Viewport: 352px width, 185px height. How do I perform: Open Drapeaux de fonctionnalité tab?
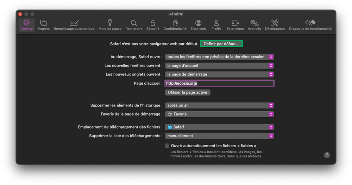pyautogui.click(x=310, y=25)
